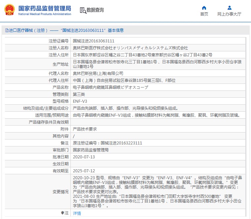The image size is (251, 219).
Task: Click the 产品储存条件及有效期 label
Action: 49,122
